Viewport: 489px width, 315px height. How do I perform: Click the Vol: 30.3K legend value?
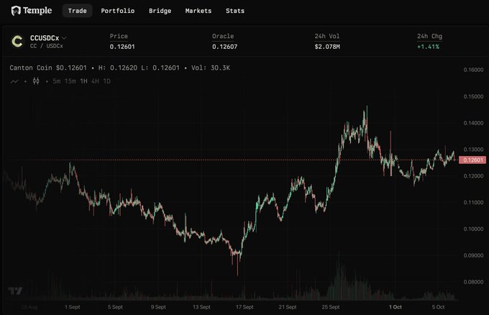[211, 68]
